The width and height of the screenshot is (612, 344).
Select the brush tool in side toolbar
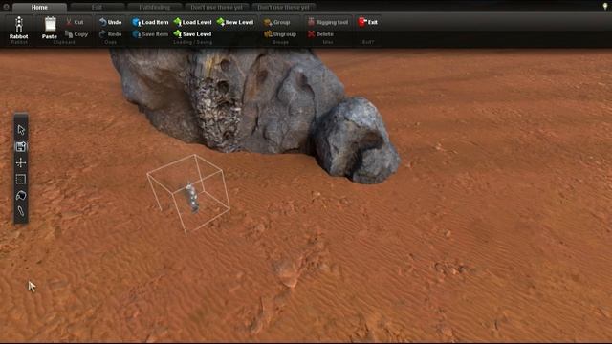21,211
